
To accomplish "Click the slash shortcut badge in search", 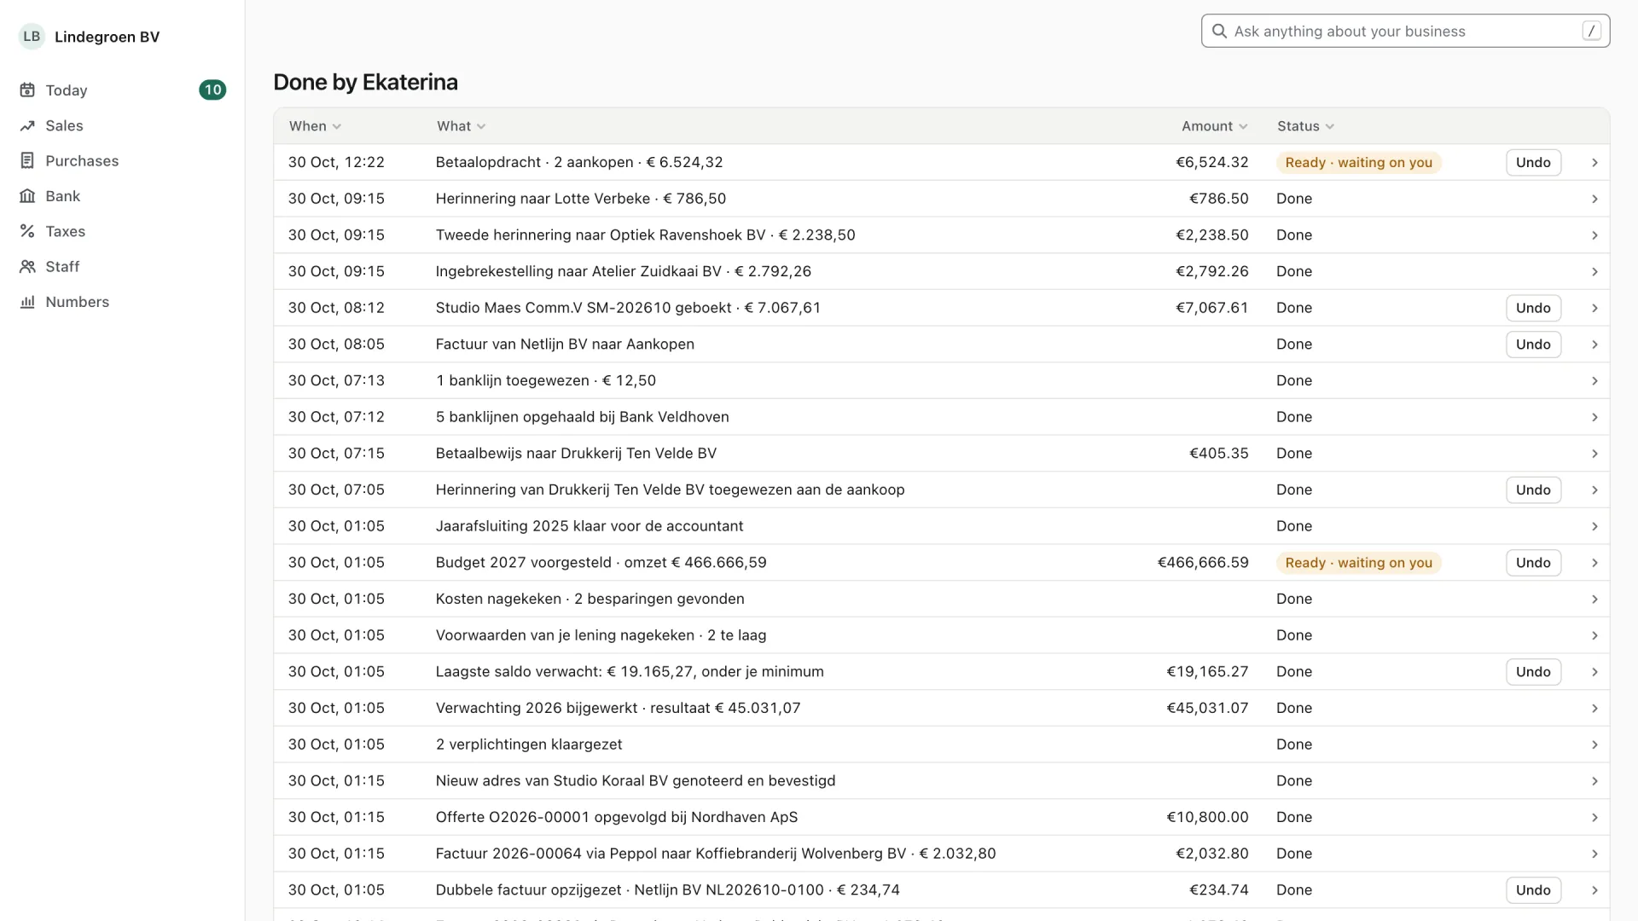I will 1591,32.
